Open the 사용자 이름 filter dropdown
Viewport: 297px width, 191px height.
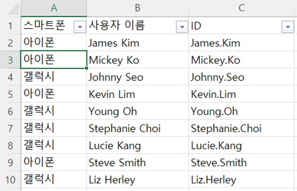click(182, 27)
